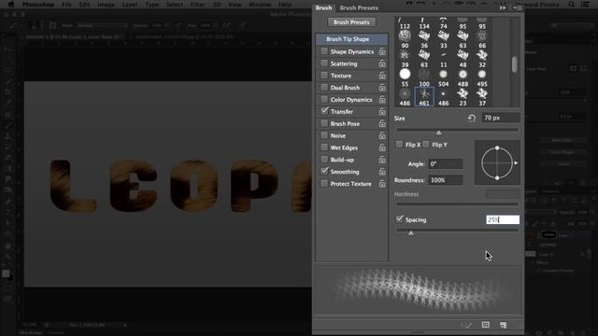The height and width of the screenshot is (336, 598).
Task: Collapse the Brush panel double-arrow icon
Action: (x=503, y=7)
